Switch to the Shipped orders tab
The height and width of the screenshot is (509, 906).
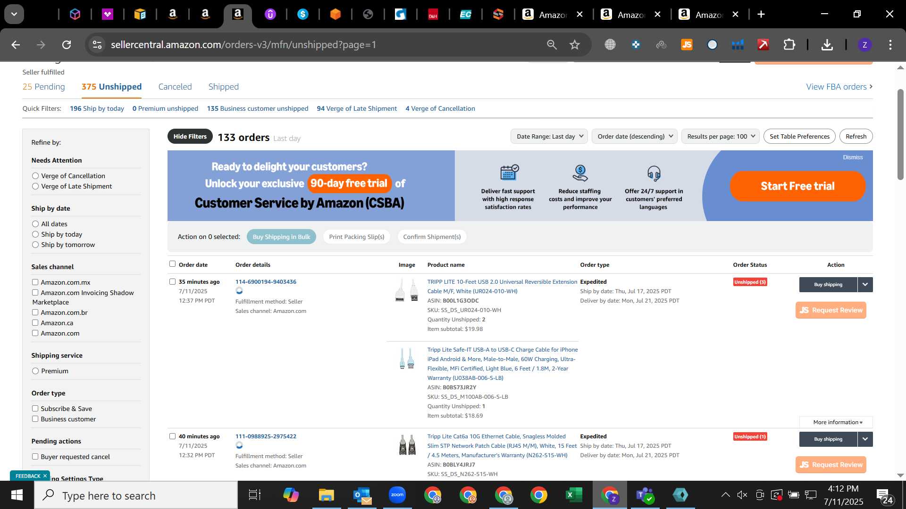click(224, 87)
